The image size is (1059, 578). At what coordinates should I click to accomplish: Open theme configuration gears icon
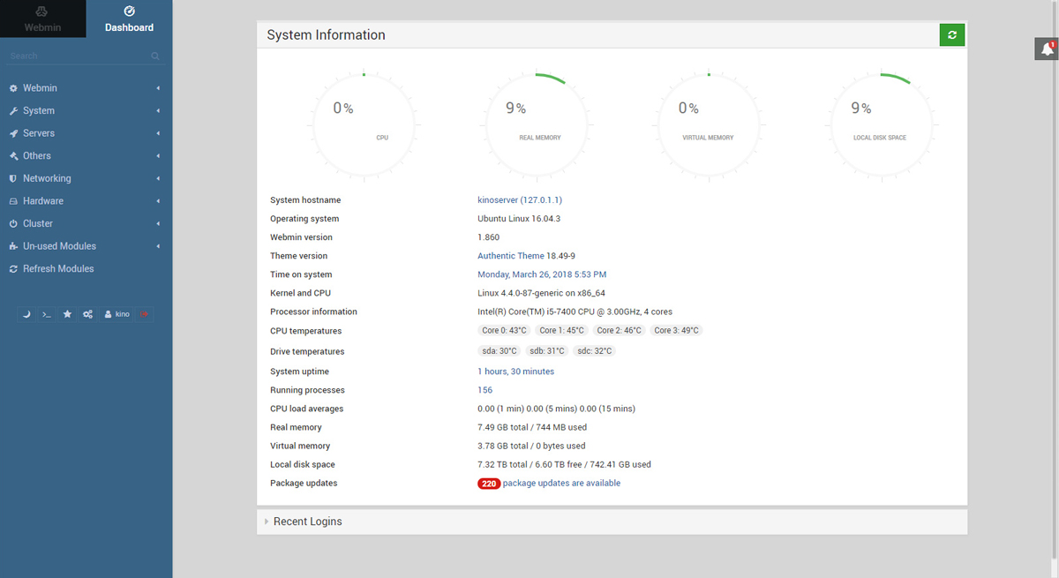point(87,314)
